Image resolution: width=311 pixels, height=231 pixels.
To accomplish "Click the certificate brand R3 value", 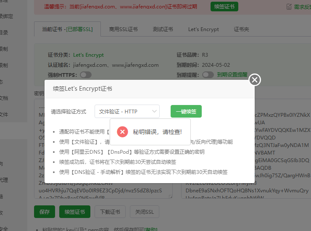I will click(205, 55).
